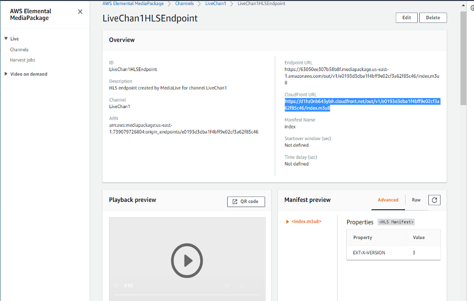Click the play icon in Playback preview
Viewport: 474px width, 301px height.
click(x=187, y=260)
